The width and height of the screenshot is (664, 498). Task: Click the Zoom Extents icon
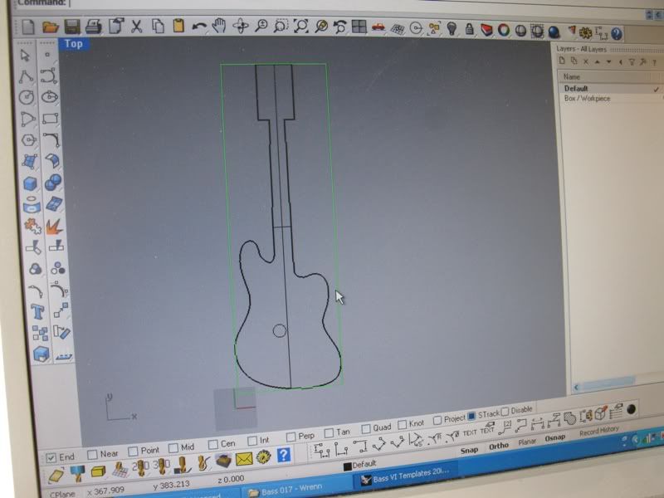point(300,27)
